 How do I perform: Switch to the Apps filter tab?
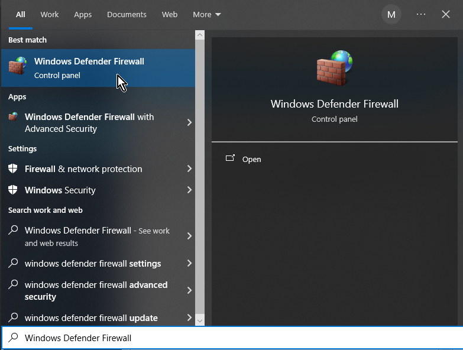coord(83,14)
